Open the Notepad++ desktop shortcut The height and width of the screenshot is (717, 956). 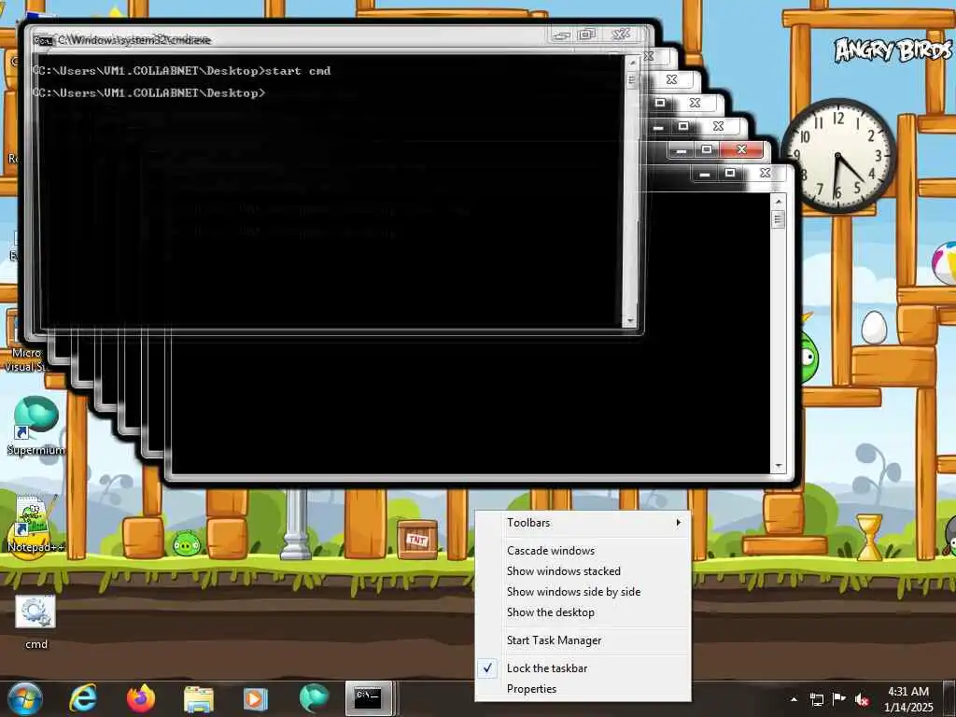point(35,525)
